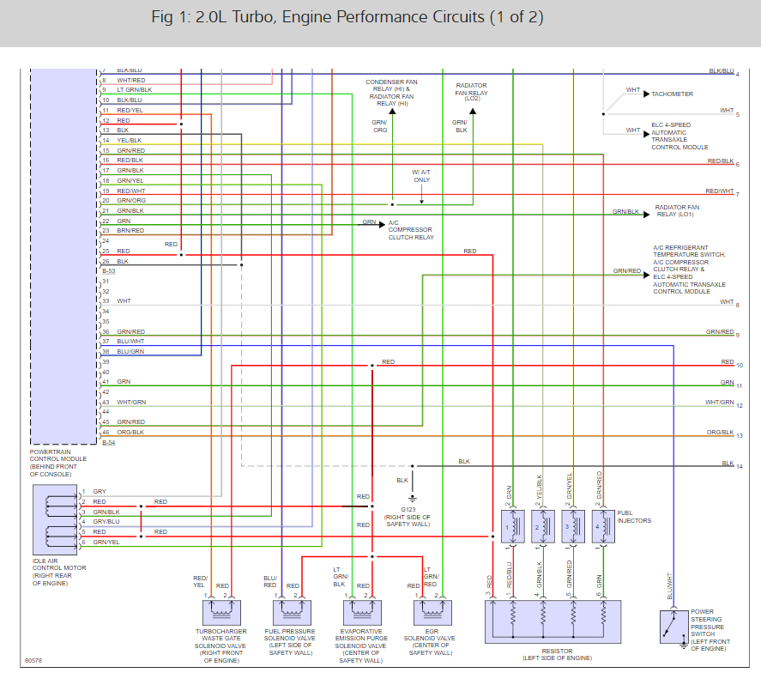Click the A/C Compressor Clutch Relay label
Screen dimensions: 761x673
411,230
